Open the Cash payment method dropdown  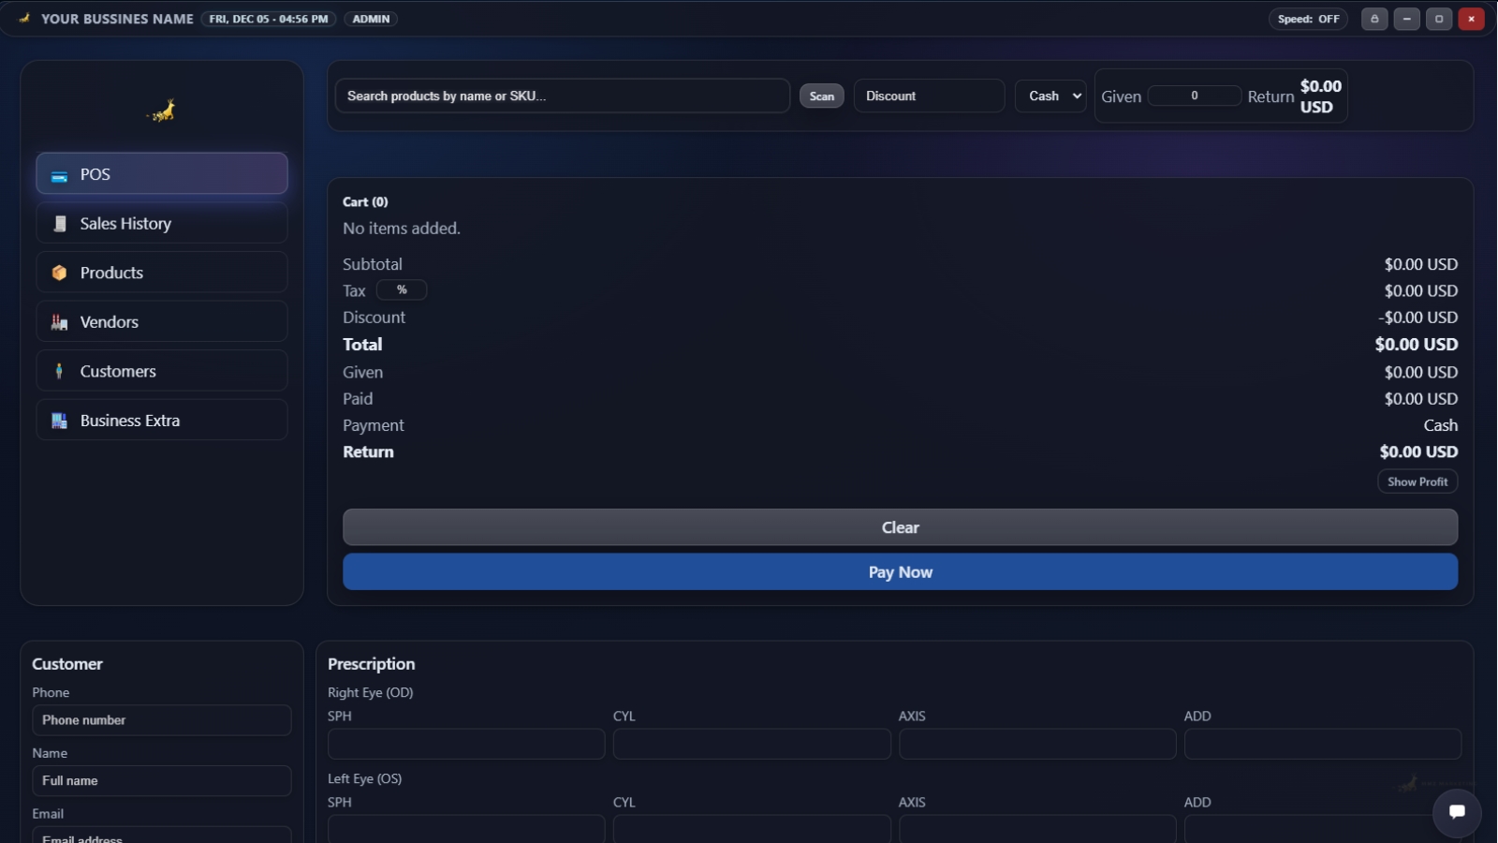click(x=1050, y=96)
